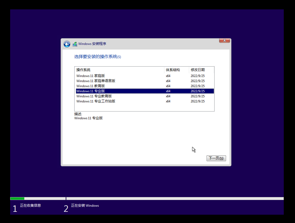Viewport: 295px width, 223px height.
Task: Click the back arrow navigation button
Action: tap(67, 44)
